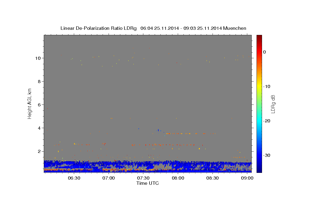Click the height tick label 8
This screenshot has width=311, height=207.
tap(40, 82)
